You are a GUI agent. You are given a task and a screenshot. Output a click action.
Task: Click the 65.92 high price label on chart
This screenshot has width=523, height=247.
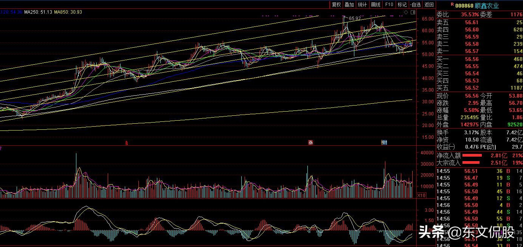pos(355,18)
